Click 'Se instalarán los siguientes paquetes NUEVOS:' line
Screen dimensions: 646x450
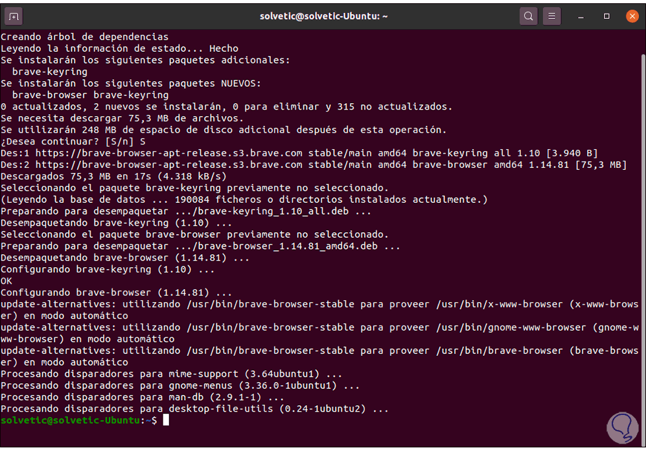click(x=131, y=83)
